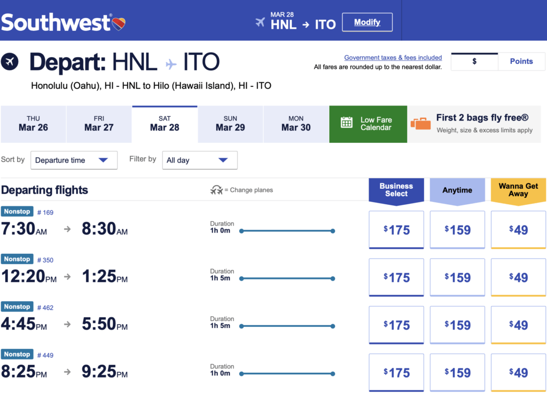The image size is (547, 393).
Task: Click the 7:30 AM departure time
Action: [24, 229]
